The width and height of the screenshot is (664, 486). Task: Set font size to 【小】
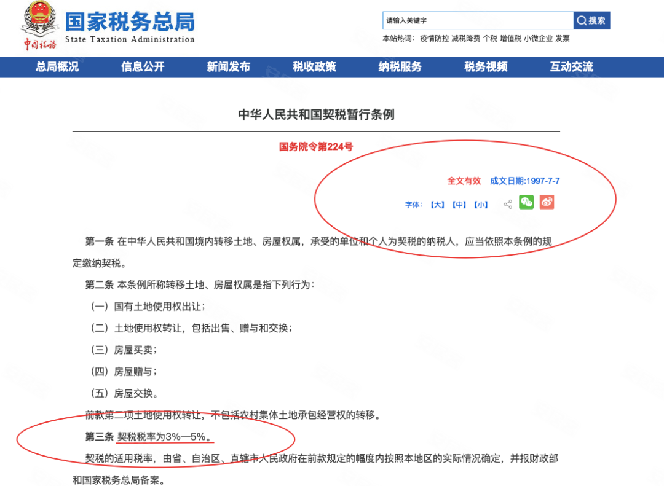point(481,205)
